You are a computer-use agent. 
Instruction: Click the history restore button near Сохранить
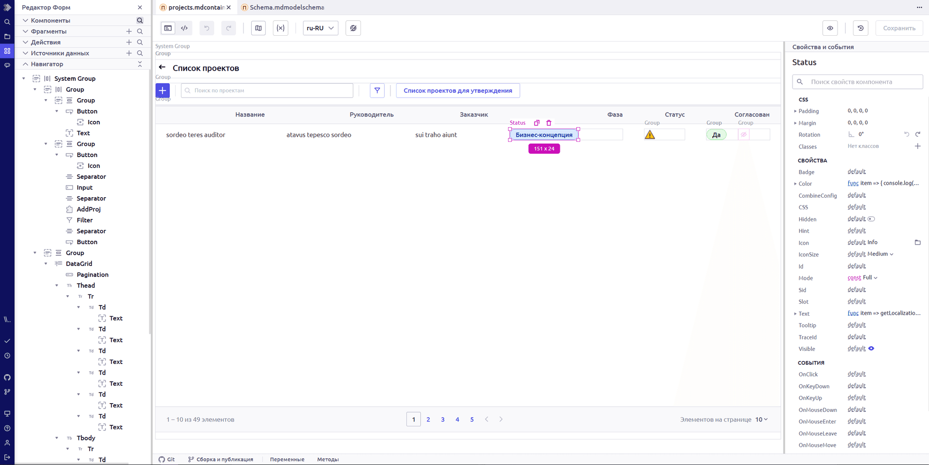tap(860, 28)
